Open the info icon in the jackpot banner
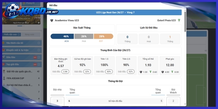218x109 pixels. tap(39, 23)
